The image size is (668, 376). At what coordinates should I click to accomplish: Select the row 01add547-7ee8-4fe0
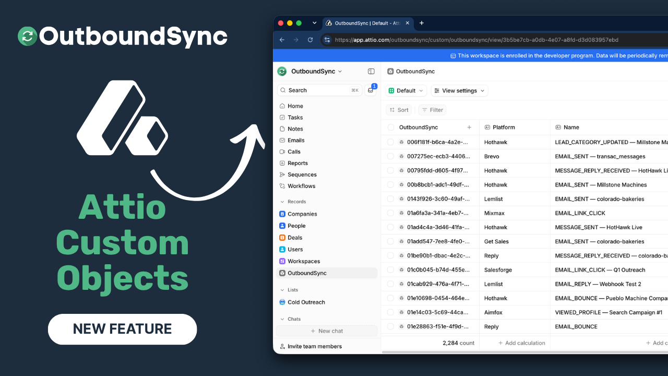pos(391,241)
